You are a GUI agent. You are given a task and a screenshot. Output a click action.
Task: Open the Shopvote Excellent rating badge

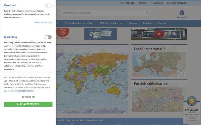coord(192,110)
